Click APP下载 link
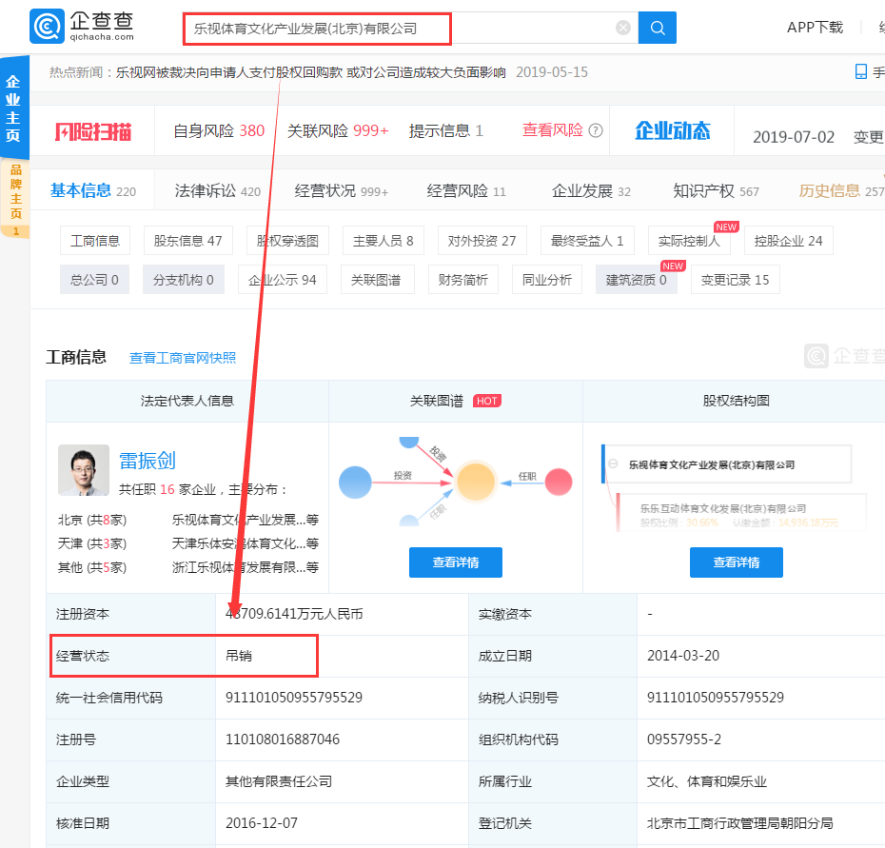885x848 pixels. pyautogui.click(x=815, y=27)
